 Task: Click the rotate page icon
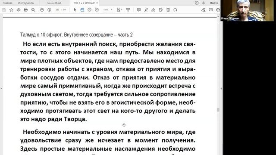(x=175, y=10)
